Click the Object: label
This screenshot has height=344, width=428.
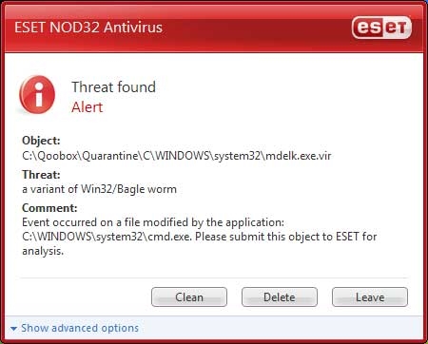[41, 141]
